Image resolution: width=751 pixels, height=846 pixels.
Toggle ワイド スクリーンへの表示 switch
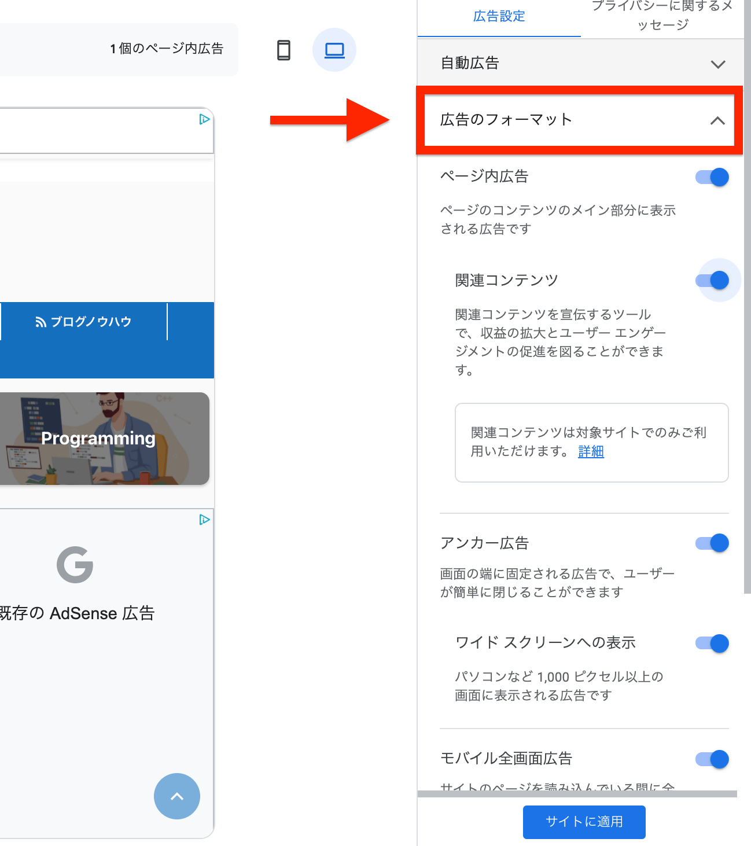[x=712, y=643]
